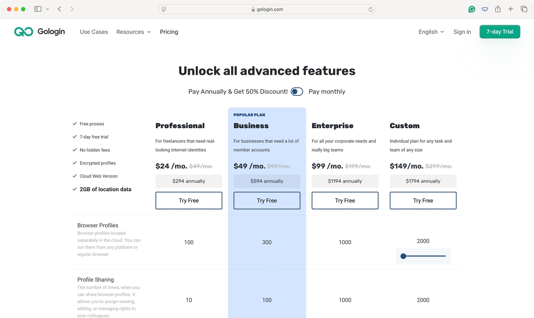Click the checkmark next to Cloud Web Version
534x318 pixels.
point(75,176)
